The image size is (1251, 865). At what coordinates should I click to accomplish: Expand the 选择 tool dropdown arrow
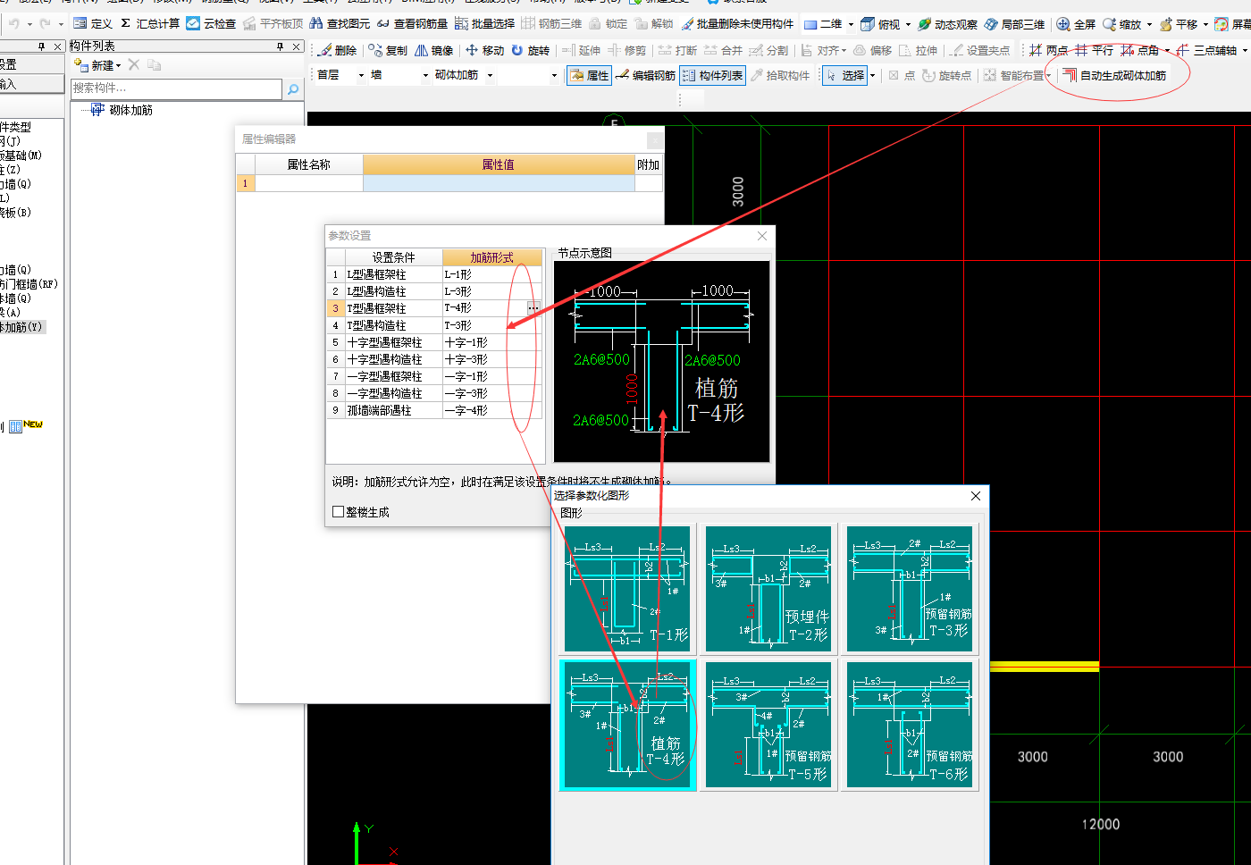[872, 75]
